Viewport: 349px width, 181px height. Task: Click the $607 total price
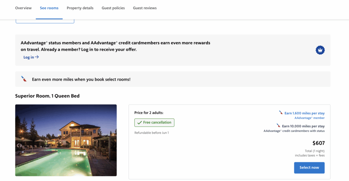click(318, 143)
